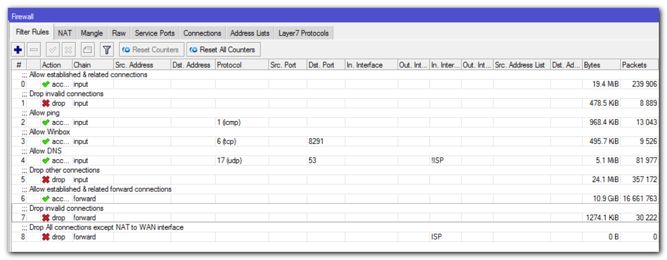This screenshot has width=667, height=260.
Task: Click the minus Remove rule icon
Action: coord(34,50)
